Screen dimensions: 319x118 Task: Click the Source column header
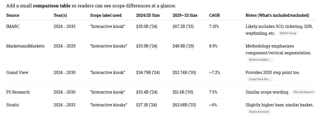[13, 15]
